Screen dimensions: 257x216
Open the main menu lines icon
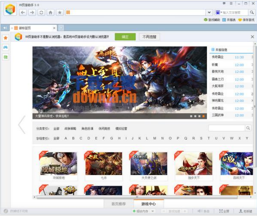click(231, 3)
